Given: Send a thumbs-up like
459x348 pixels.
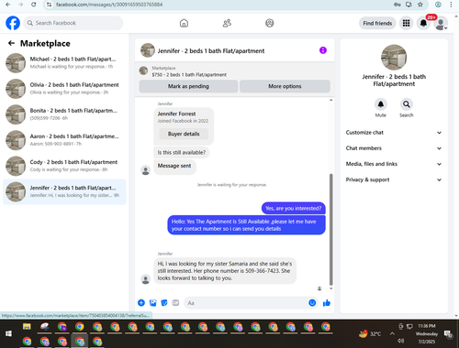Looking at the screenshot, I should 327,303.
